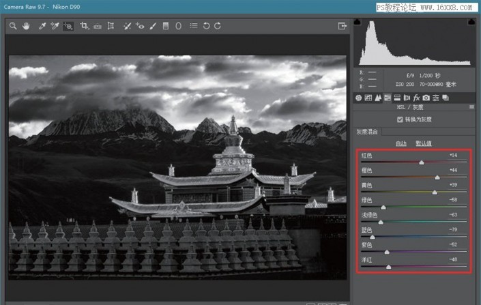Select the Color Sampler tool
The height and width of the screenshot is (305, 481).
(x=55, y=26)
